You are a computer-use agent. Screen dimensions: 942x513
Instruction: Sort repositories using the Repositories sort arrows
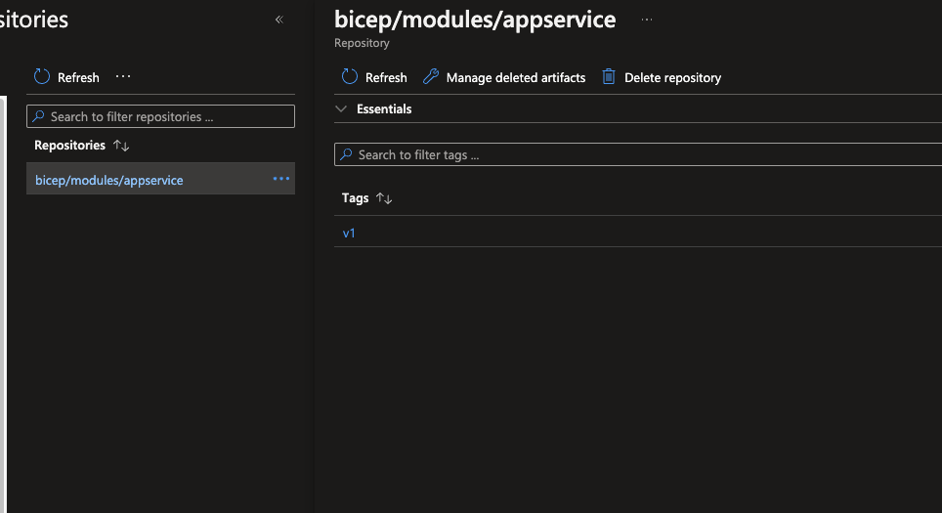click(x=121, y=146)
